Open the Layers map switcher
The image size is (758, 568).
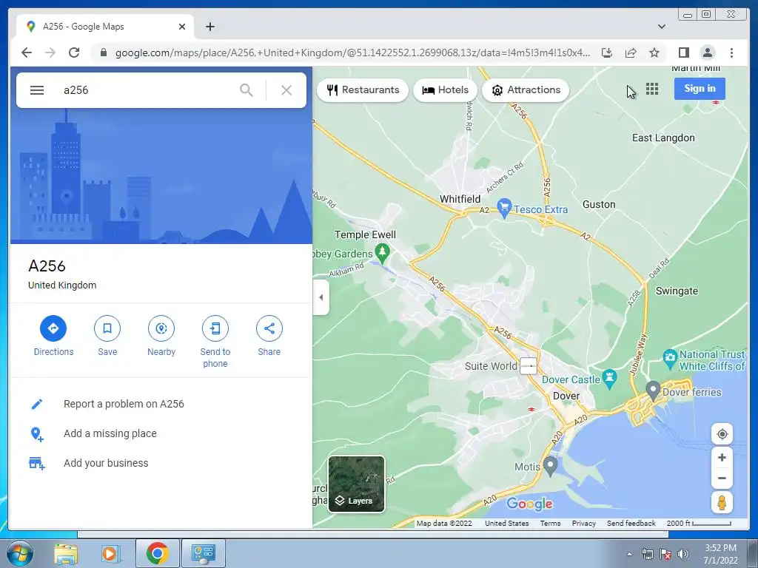[x=356, y=484]
